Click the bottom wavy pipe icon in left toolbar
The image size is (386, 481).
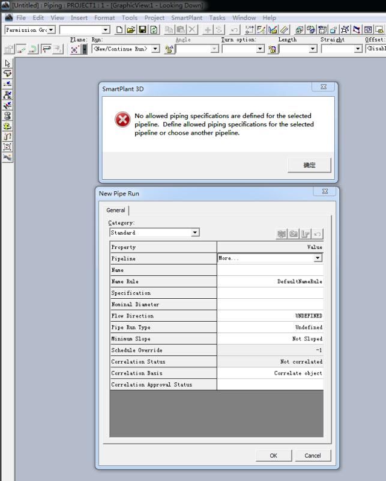(x=8, y=158)
